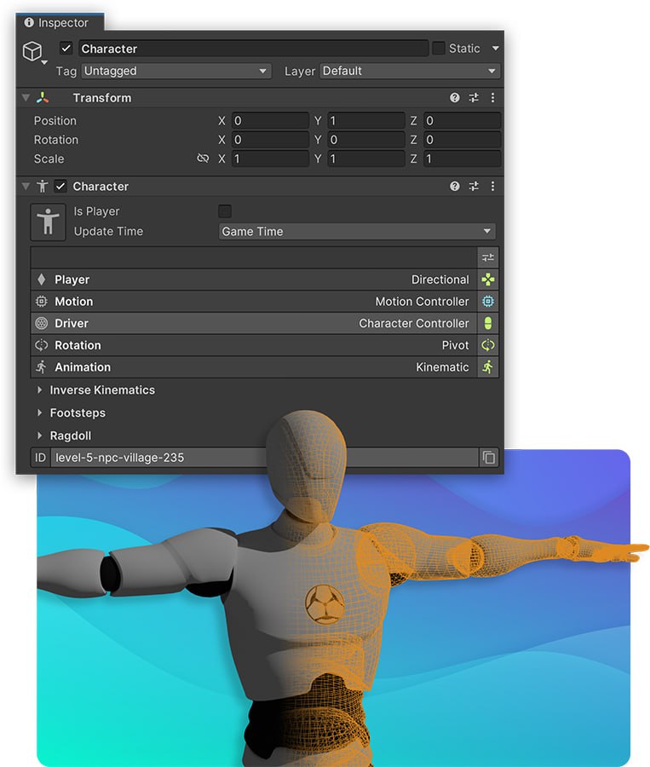Open Character component presets icon
The height and width of the screenshot is (767, 650).
[474, 187]
